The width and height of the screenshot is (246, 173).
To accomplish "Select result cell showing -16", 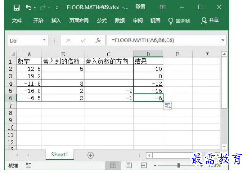I will pyautogui.click(x=148, y=91).
